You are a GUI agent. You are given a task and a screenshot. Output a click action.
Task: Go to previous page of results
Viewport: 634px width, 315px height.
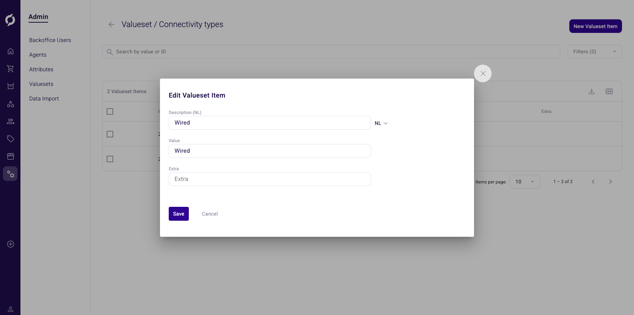pos(593,182)
